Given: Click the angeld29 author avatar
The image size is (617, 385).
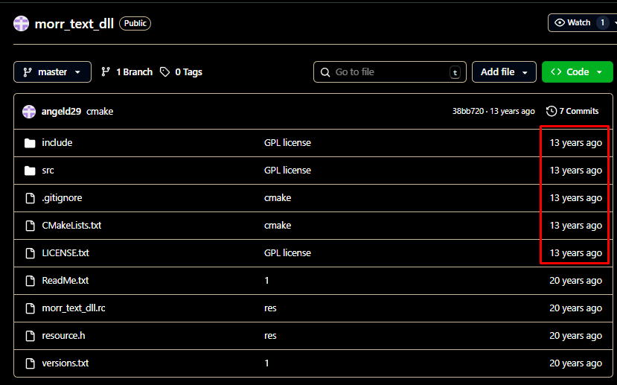Looking at the screenshot, I should coord(29,112).
